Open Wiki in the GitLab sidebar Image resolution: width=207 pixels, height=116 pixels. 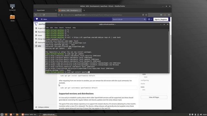pos(39,46)
